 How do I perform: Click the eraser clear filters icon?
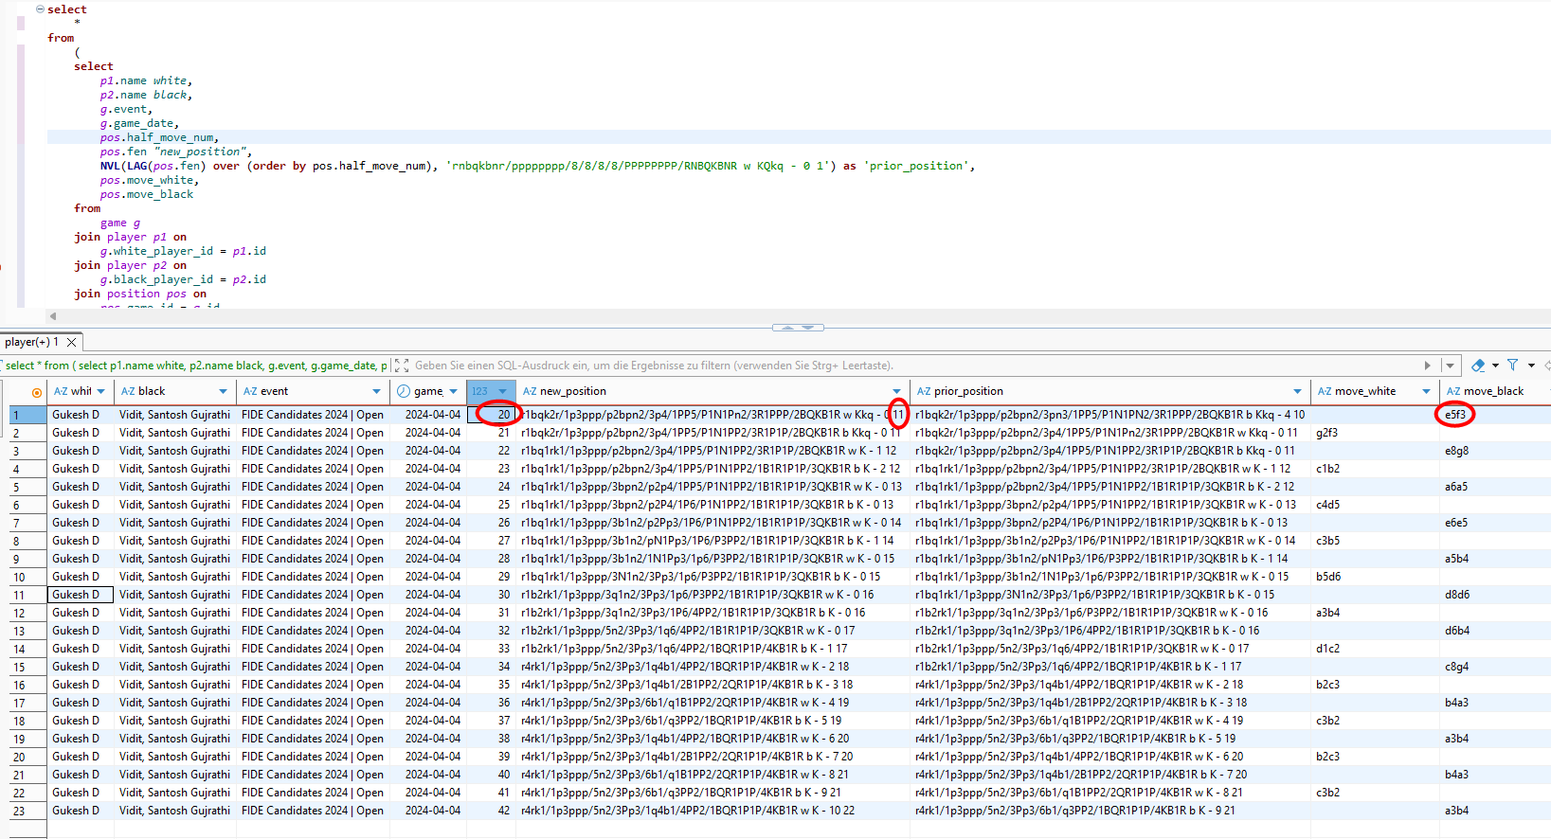[x=1478, y=366]
